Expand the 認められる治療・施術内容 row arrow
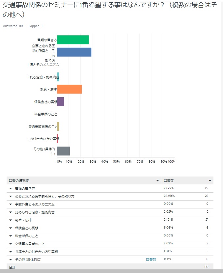Screen dimensions: 223x273 (x=11, y=212)
